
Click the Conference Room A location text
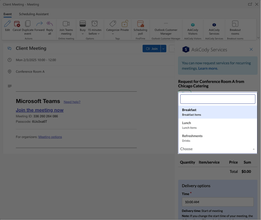(30, 71)
